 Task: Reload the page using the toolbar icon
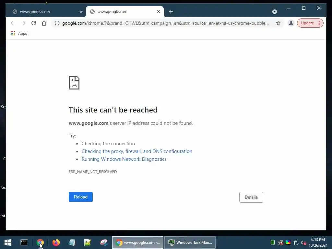(34, 23)
